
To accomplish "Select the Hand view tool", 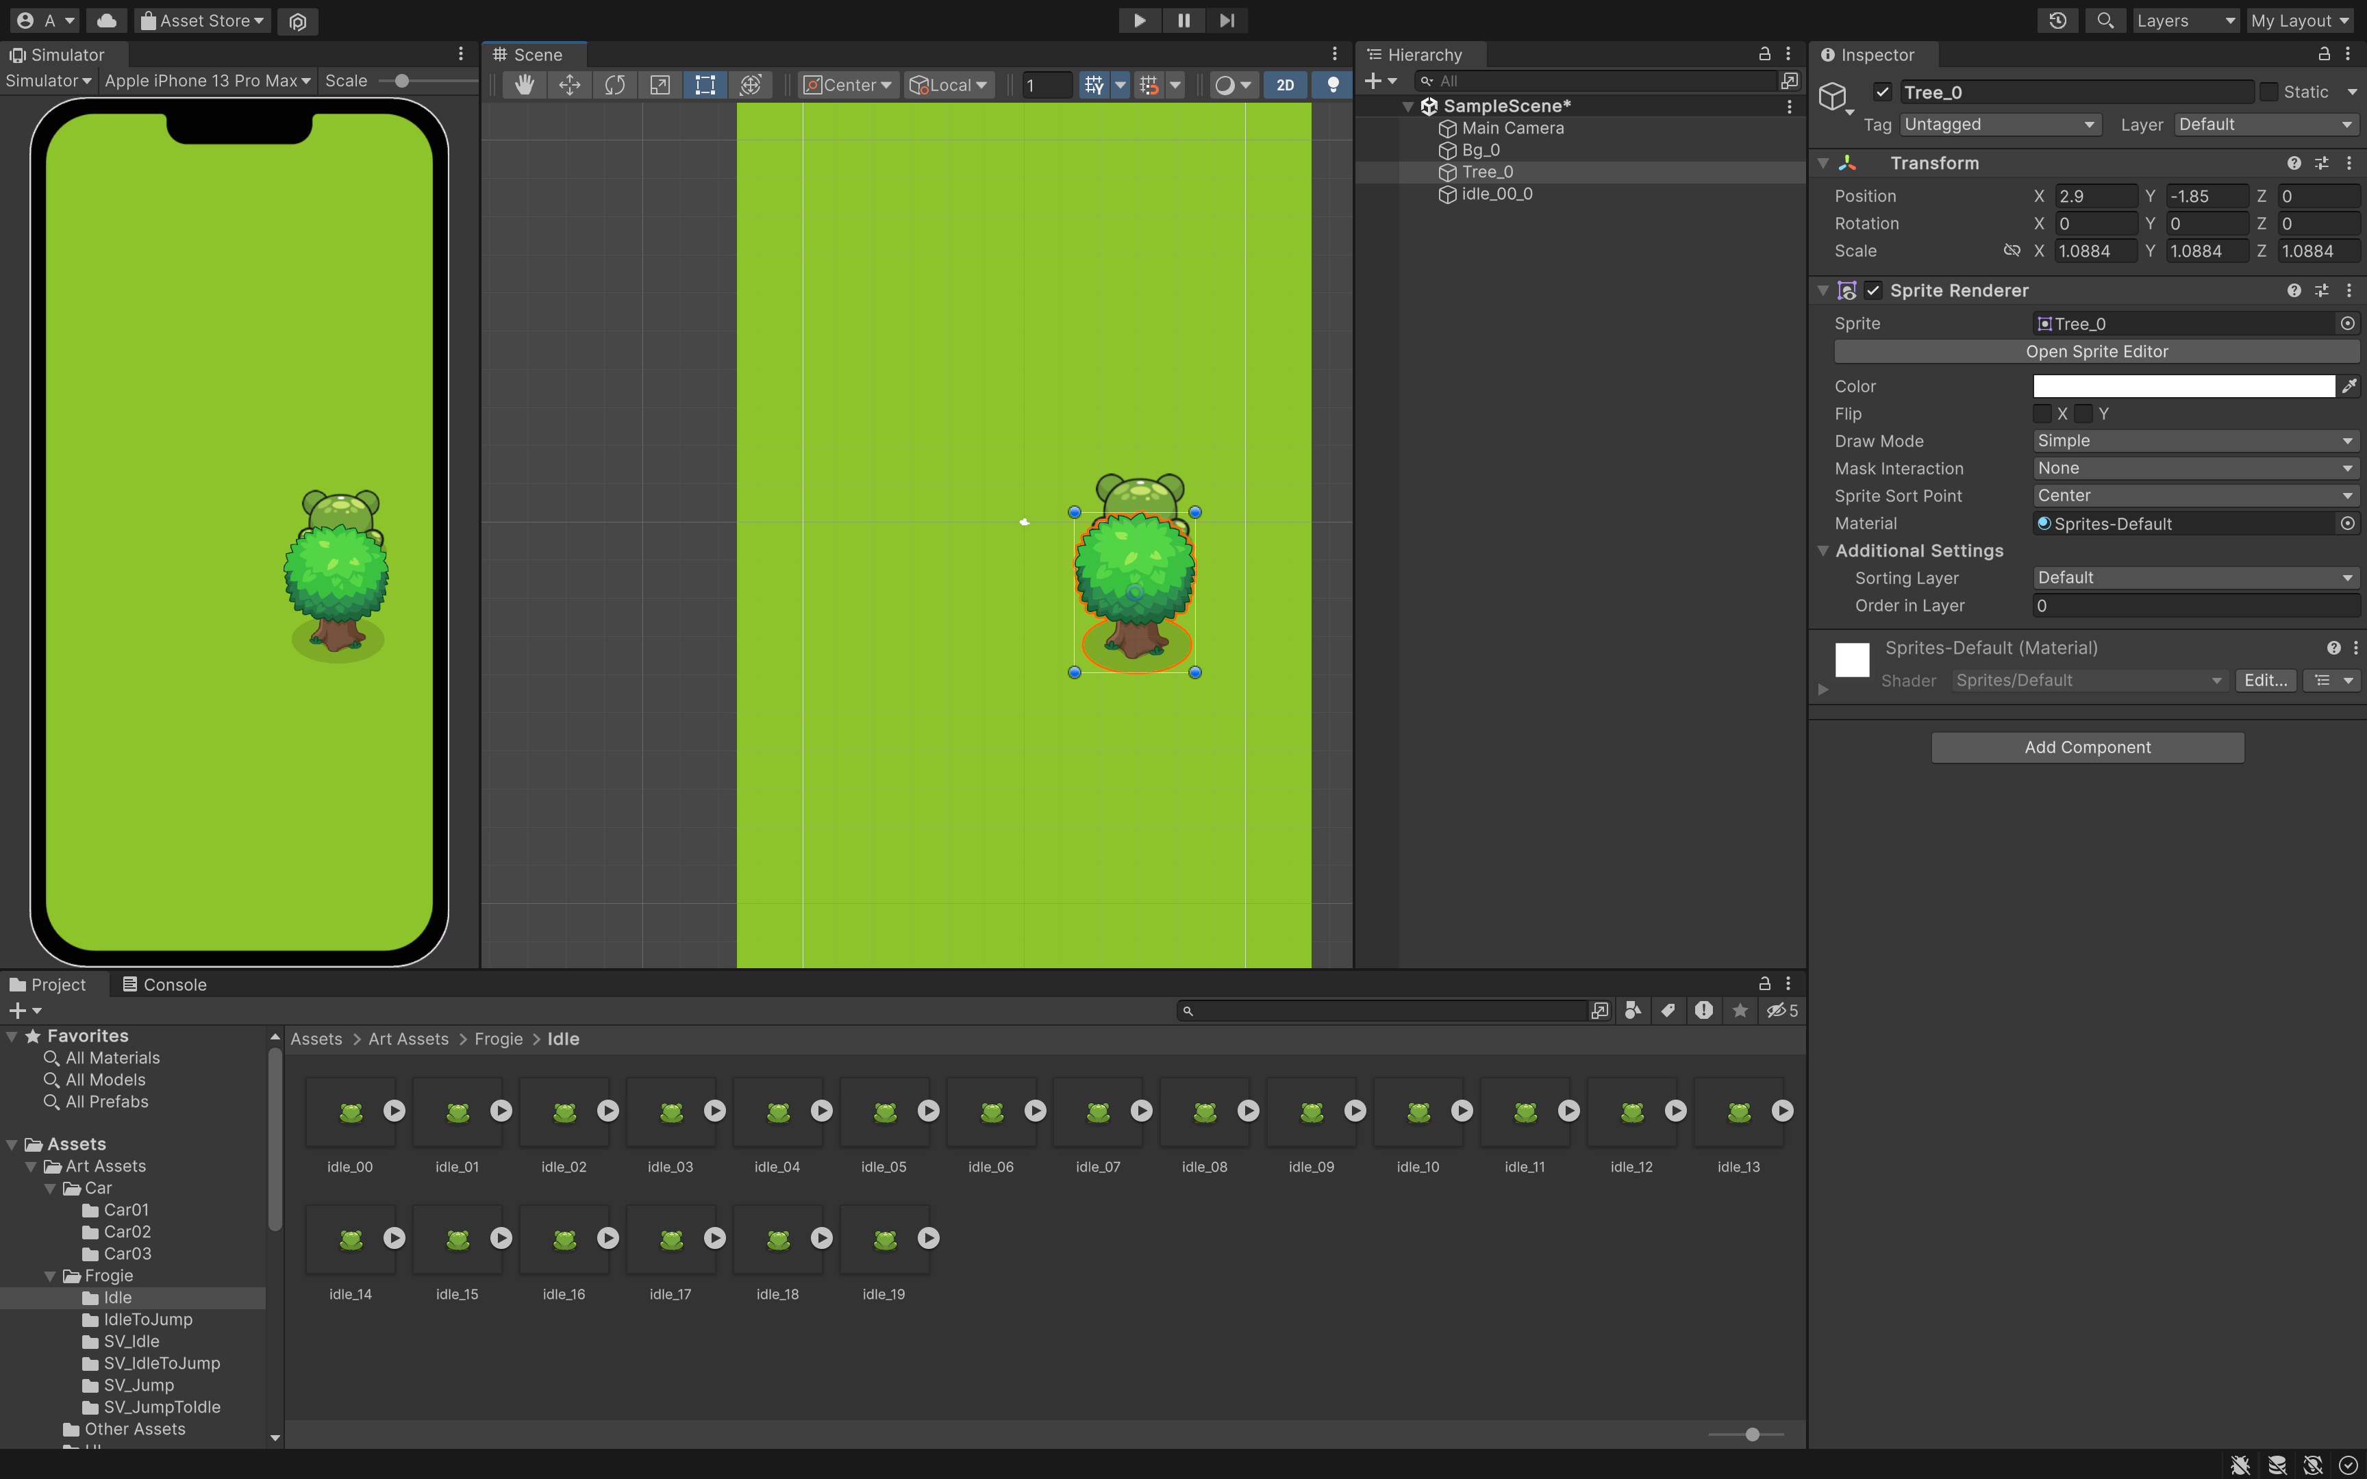I will pyautogui.click(x=524, y=85).
